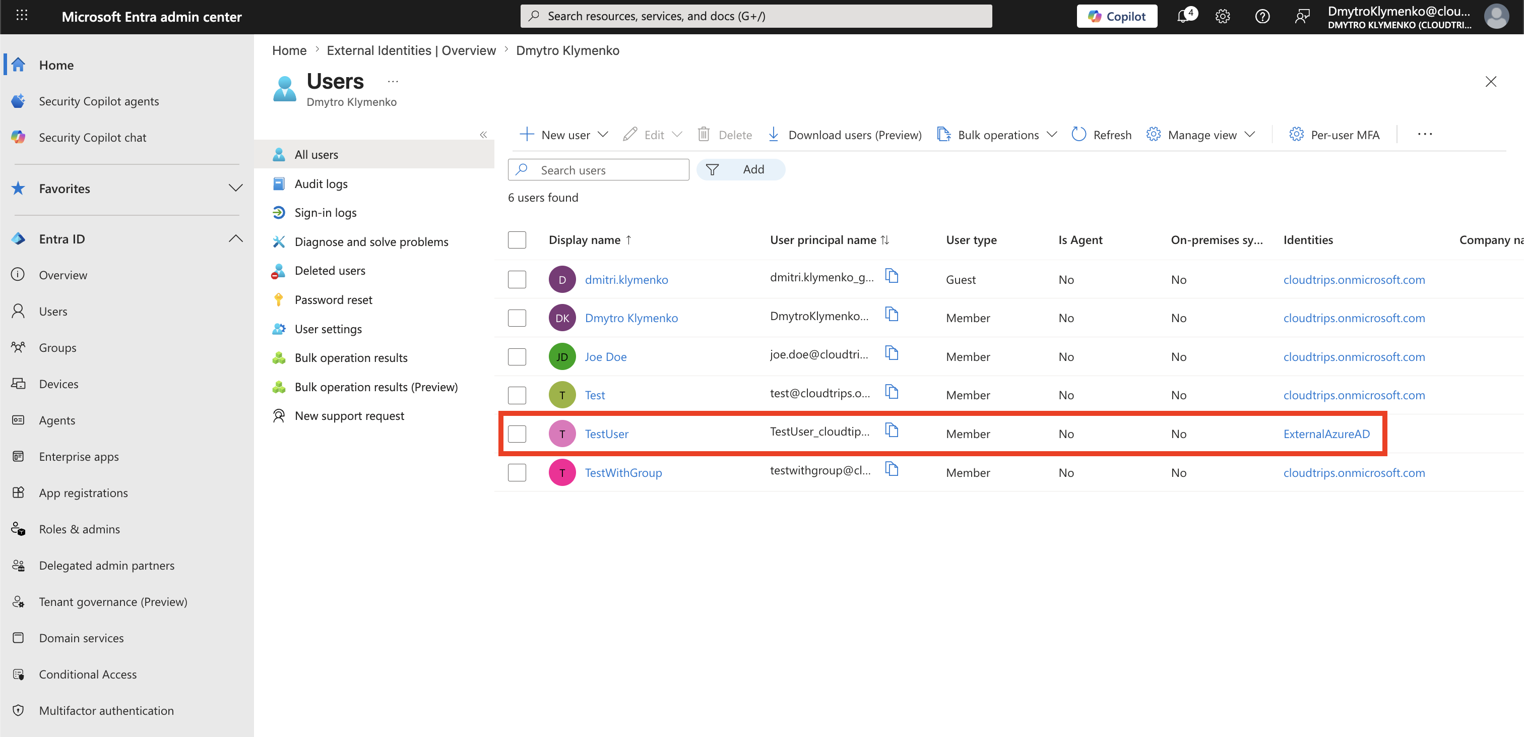Expand the Bulk operations dropdown
The height and width of the screenshot is (737, 1524).
tap(1051, 135)
